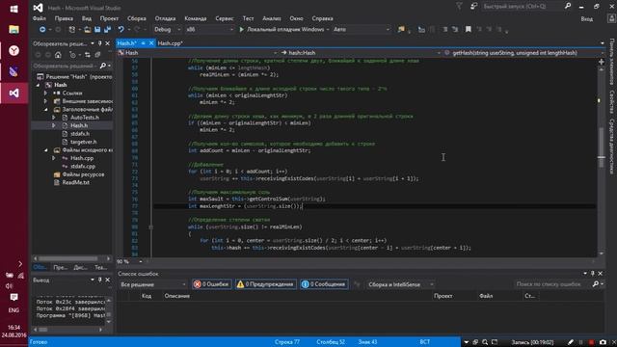The height and width of the screenshot is (347, 617).
Task: Switch to the Hash.cpp editor tab
Action: [x=170, y=43]
